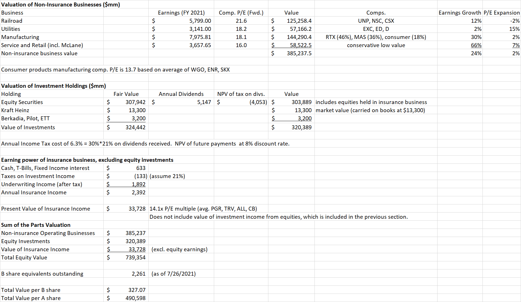Click the Comp. P/E value 21.6
Image resolution: width=521 pixels, height=302 pixels.
[241, 21]
